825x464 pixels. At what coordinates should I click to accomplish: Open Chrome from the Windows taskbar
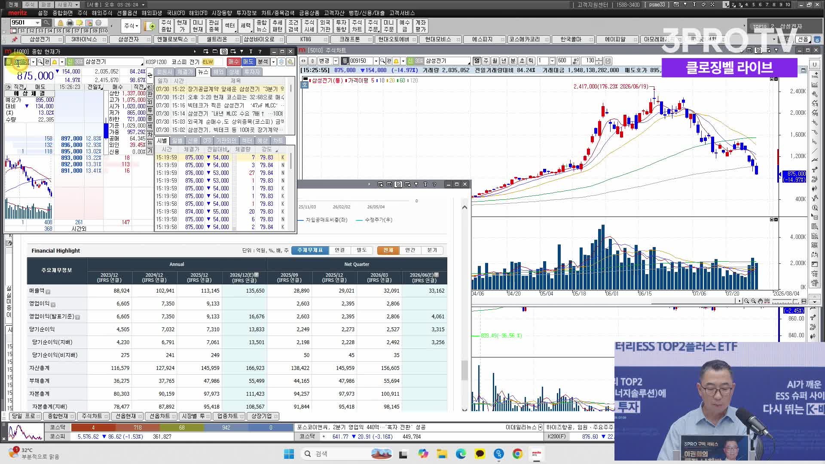tap(517, 454)
